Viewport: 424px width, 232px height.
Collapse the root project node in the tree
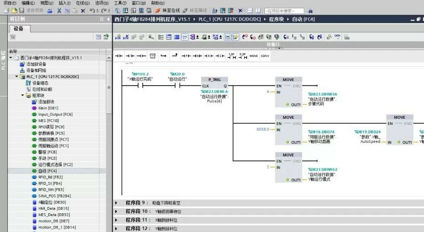(x=11, y=58)
